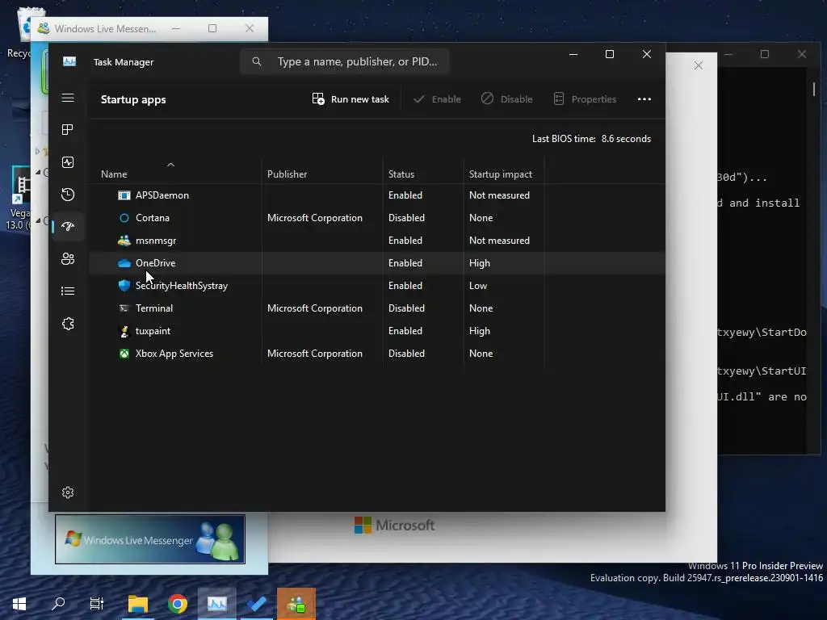Click the Run new task button

(351, 99)
